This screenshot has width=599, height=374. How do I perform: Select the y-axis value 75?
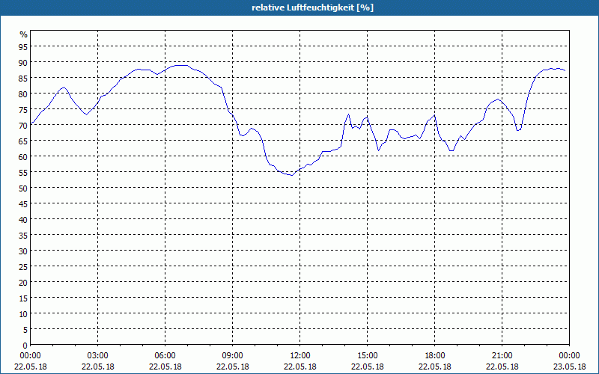[23, 109]
